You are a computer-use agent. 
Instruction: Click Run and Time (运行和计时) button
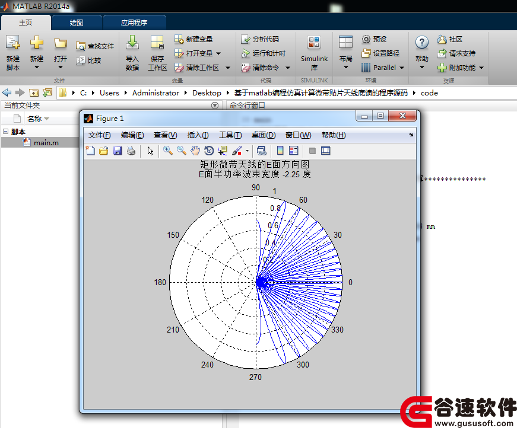263,53
